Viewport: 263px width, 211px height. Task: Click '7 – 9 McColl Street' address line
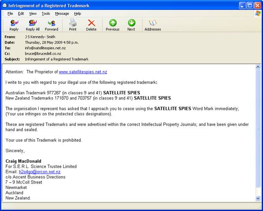[x=24, y=182]
